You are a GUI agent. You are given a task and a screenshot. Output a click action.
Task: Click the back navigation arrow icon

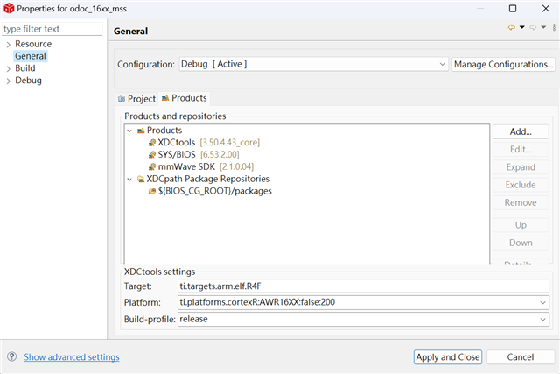[511, 27]
